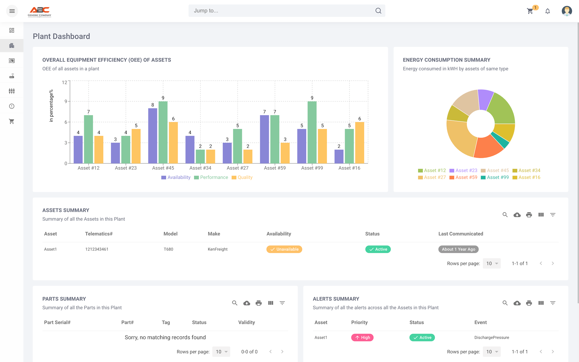
Task: Sort Assets Summary by Telematics# column
Action: 99,234
